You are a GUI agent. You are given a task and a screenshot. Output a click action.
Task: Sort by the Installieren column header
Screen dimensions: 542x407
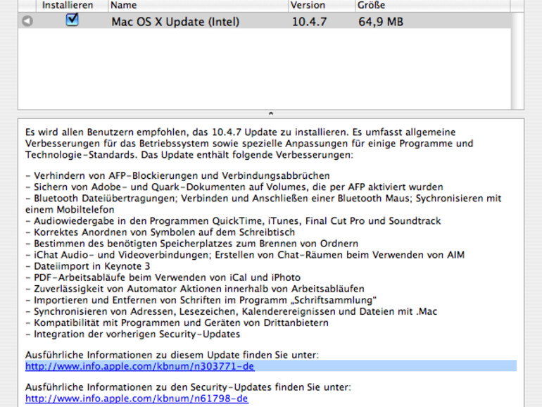[68, 6]
